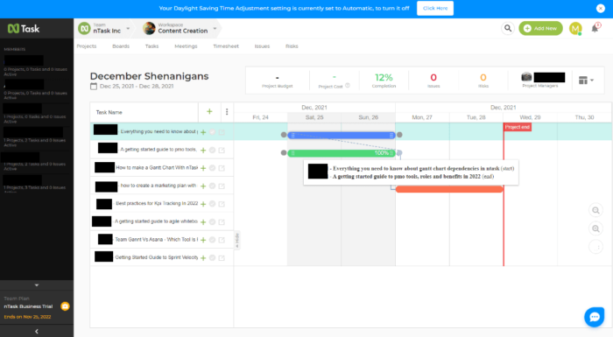Click the 12% Completion stat
This screenshot has height=337, width=613.
click(x=384, y=81)
